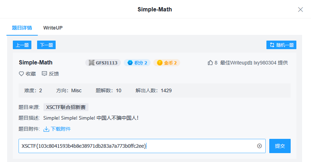Viewport: 311px width, 162px height.
Task: Click the 题目来源 label
Action: [29, 107]
